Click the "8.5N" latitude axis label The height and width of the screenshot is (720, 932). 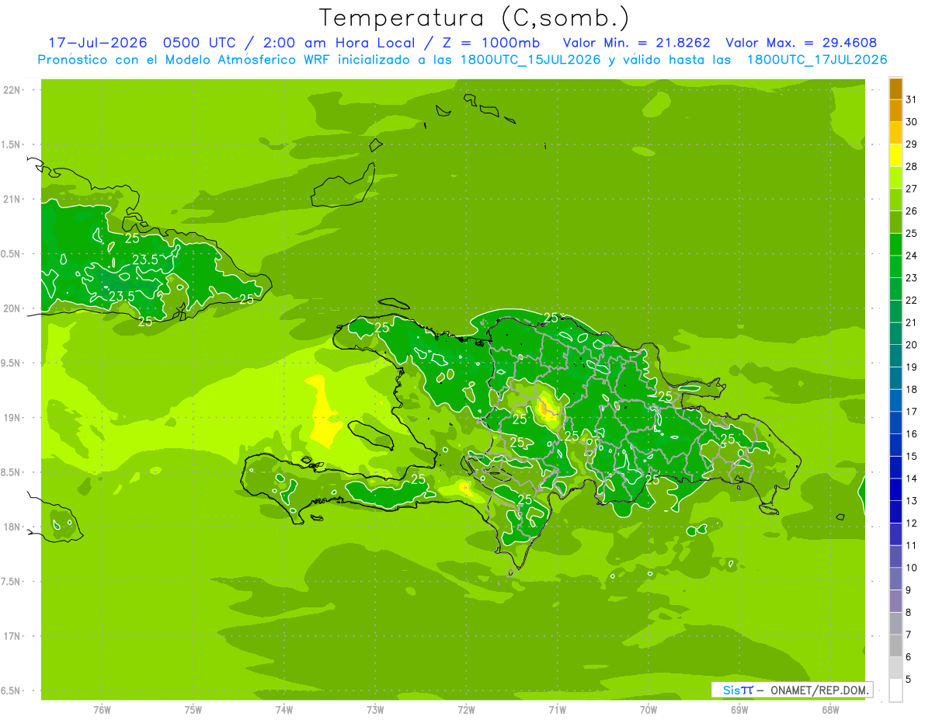pyautogui.click(x=12, y=472)
